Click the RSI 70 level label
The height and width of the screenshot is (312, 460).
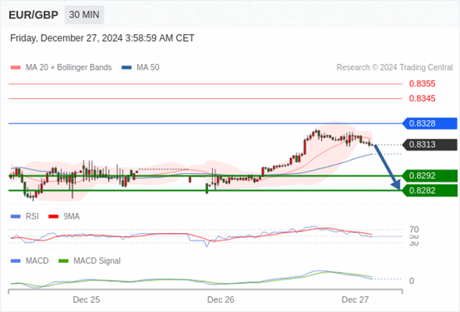tap(414, 230)
